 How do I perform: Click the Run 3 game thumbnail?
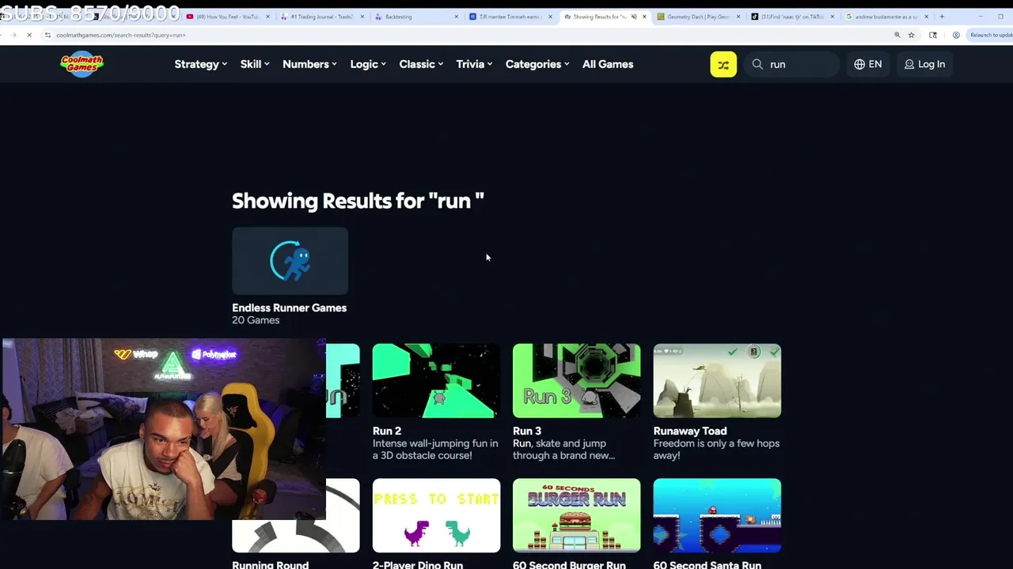pos(576,380)
